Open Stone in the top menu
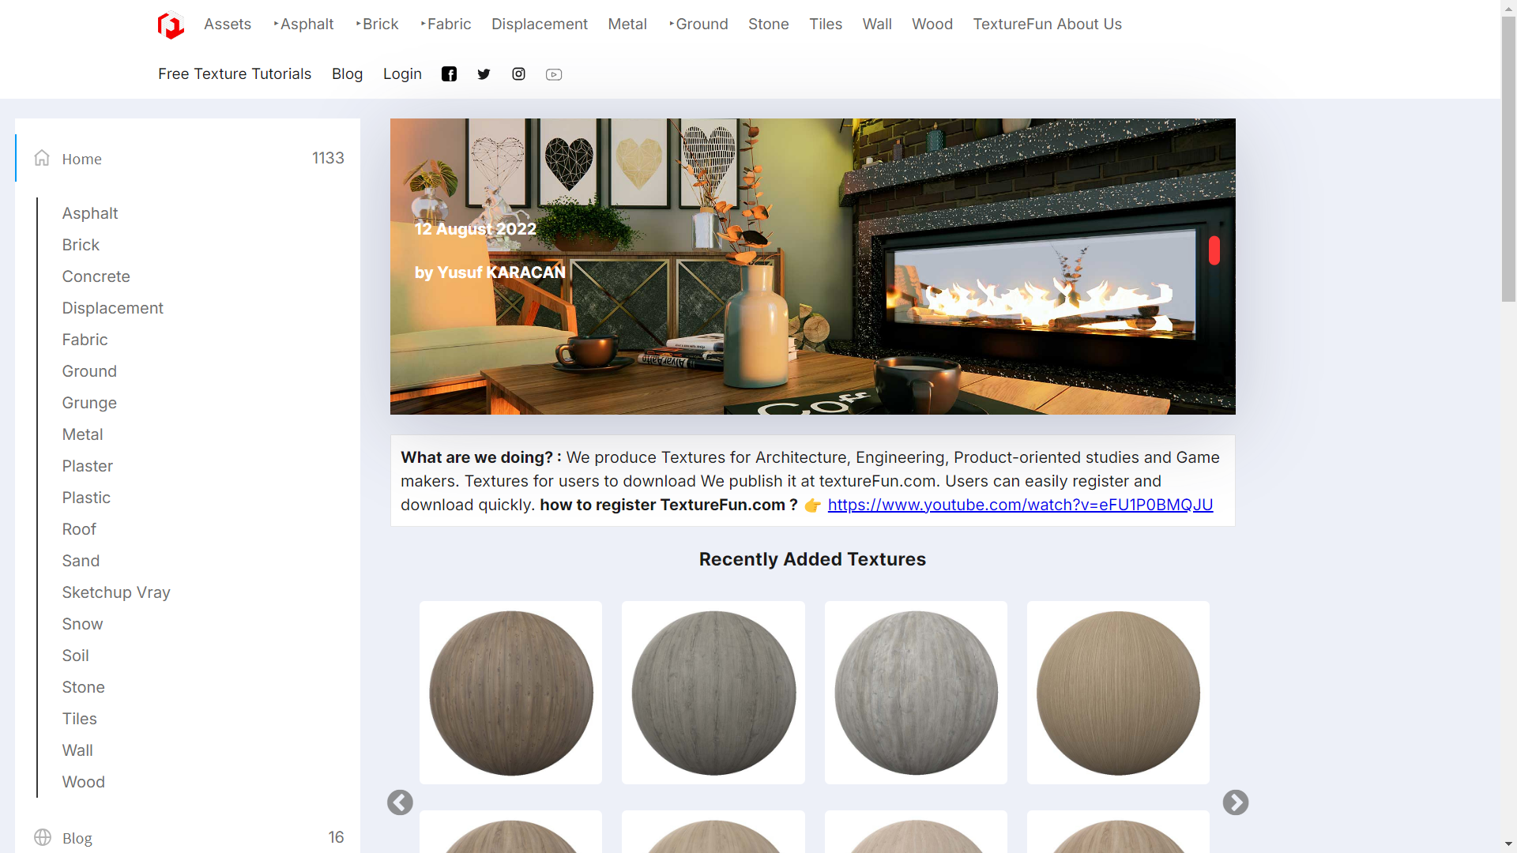This screenshot has height=853, width=1517. [769, 24]
